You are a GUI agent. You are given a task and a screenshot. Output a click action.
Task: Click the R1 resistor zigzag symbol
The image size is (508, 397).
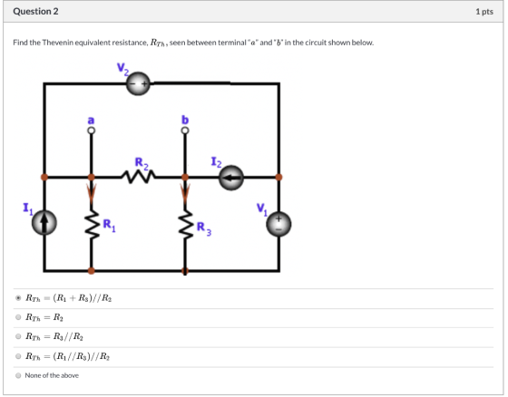[x=93, y=224]
